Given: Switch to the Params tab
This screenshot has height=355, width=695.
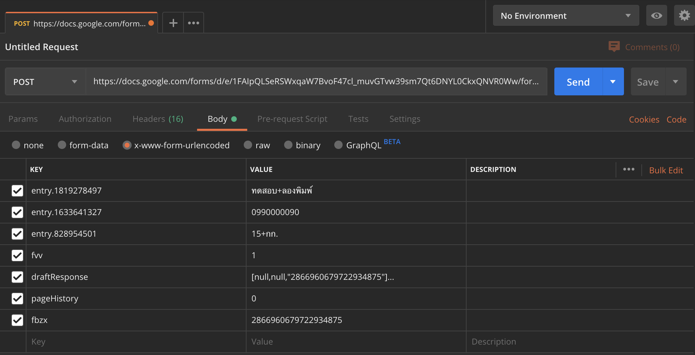Looking at the screenshot, I should pos(23,119).
